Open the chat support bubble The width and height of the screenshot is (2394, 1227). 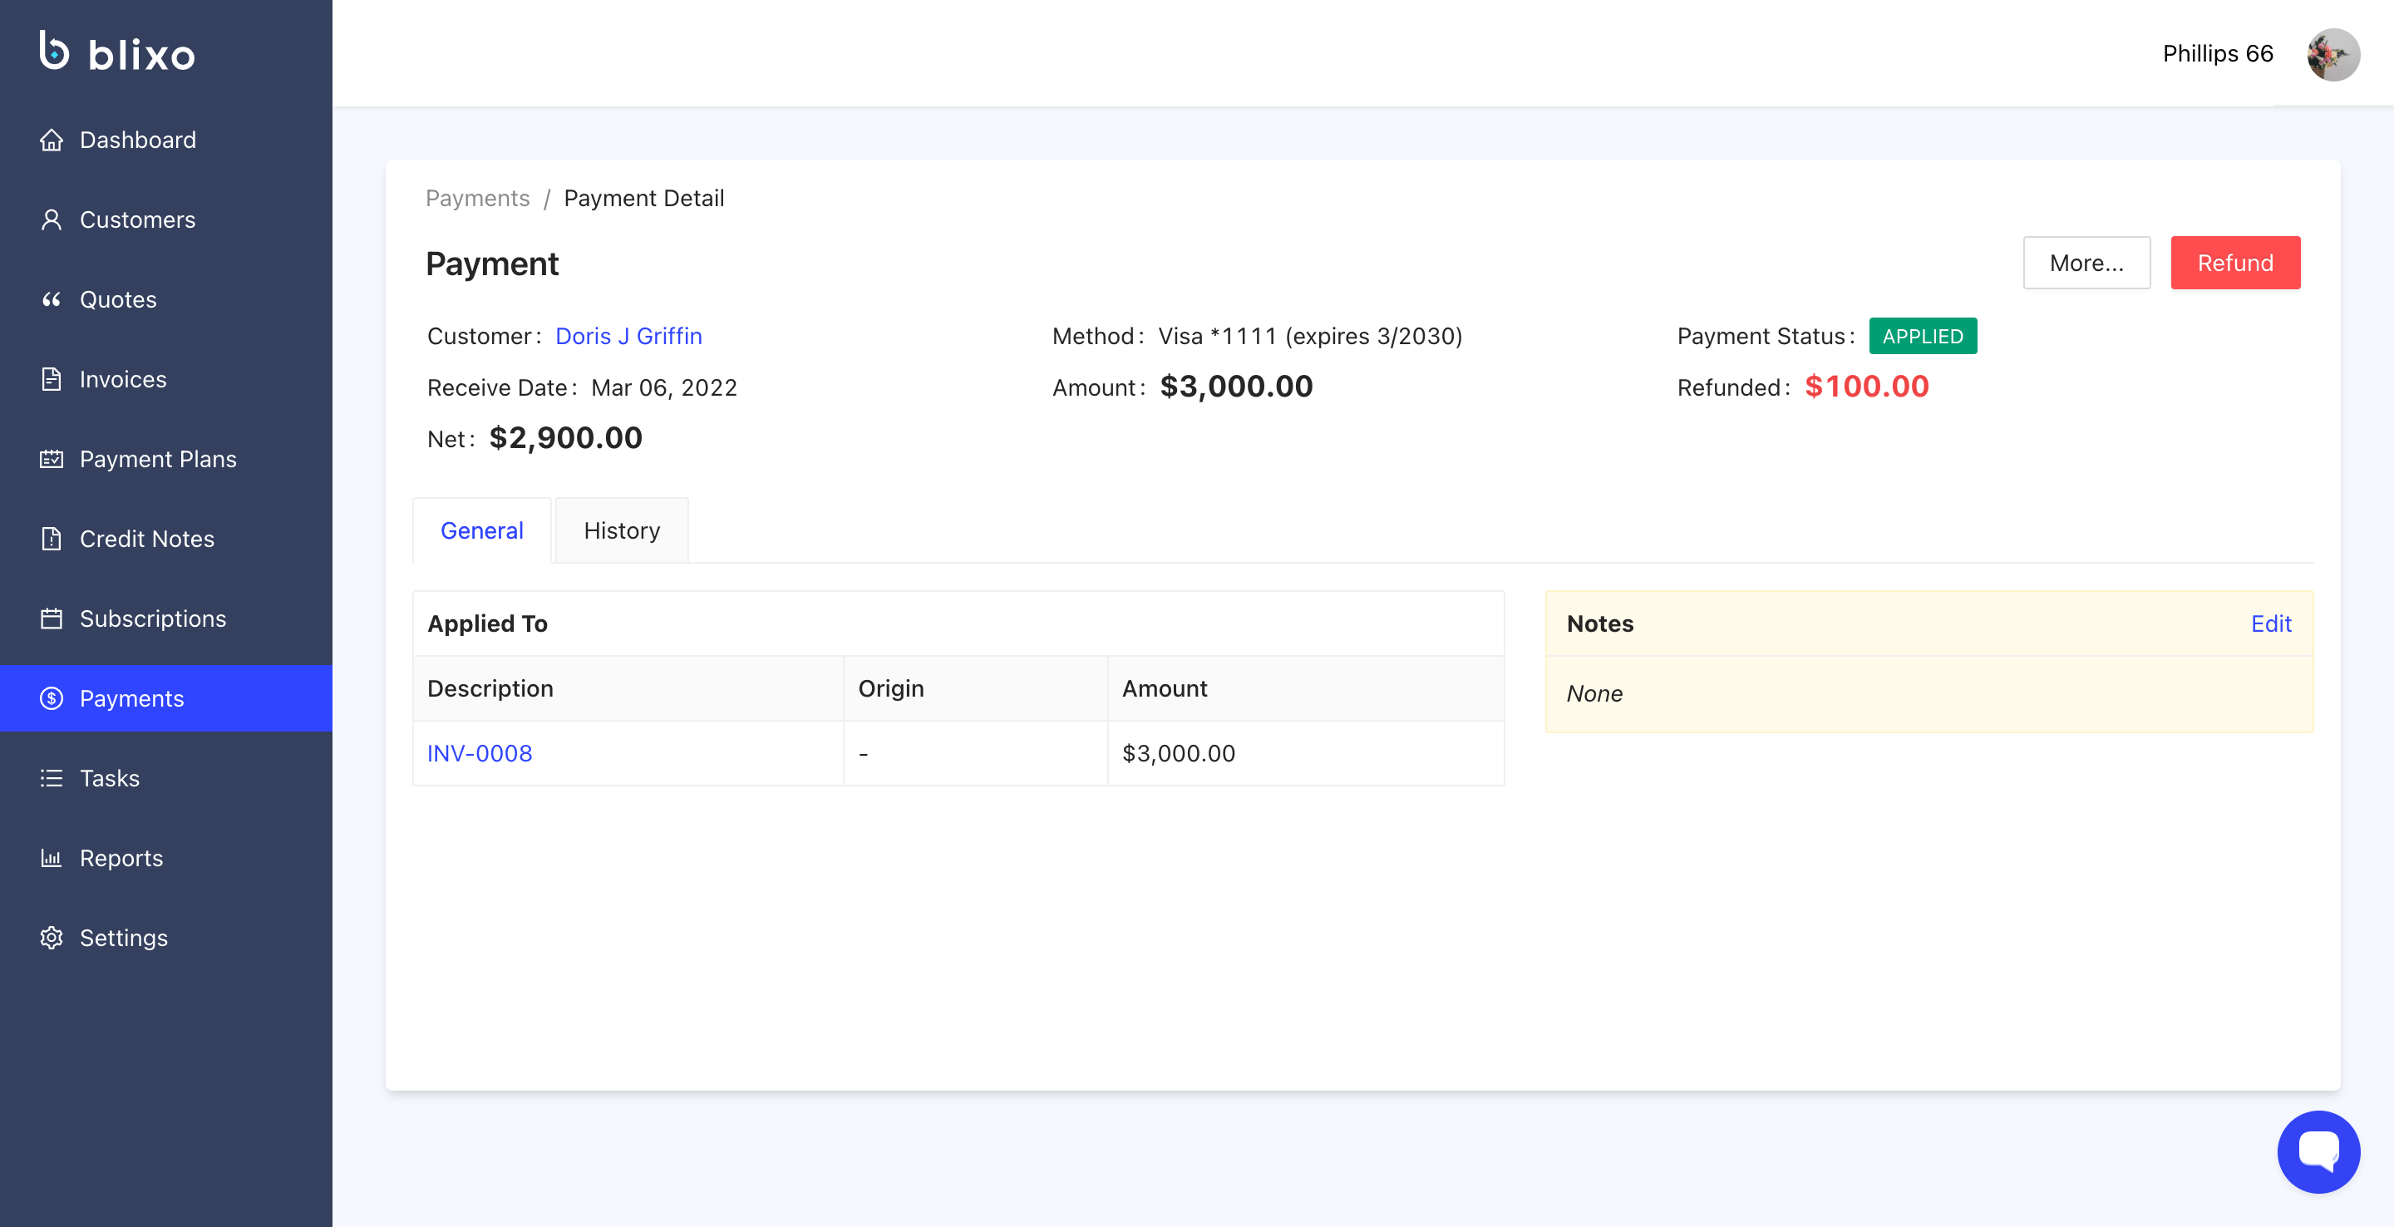pyautogui.click(x=2318, y=1151)
